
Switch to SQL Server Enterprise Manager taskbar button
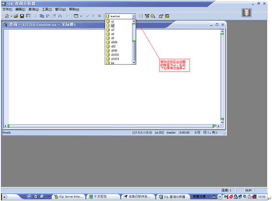click(68, 197)
